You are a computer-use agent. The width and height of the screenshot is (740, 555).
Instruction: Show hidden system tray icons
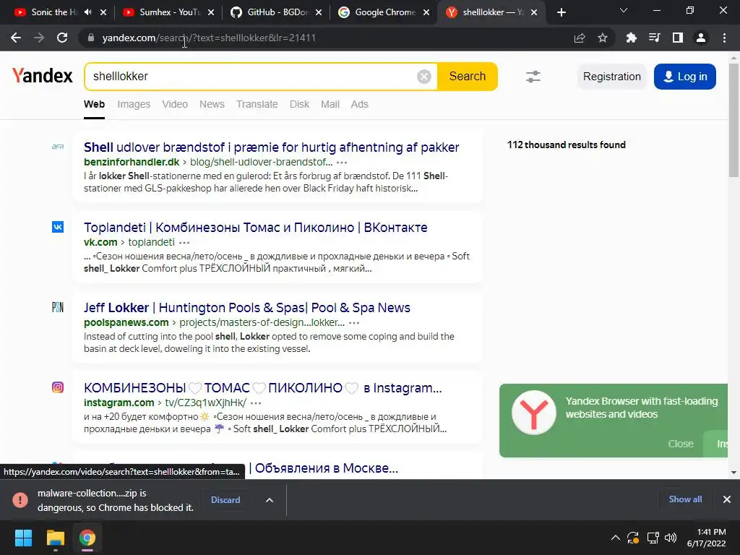point(616,538)
